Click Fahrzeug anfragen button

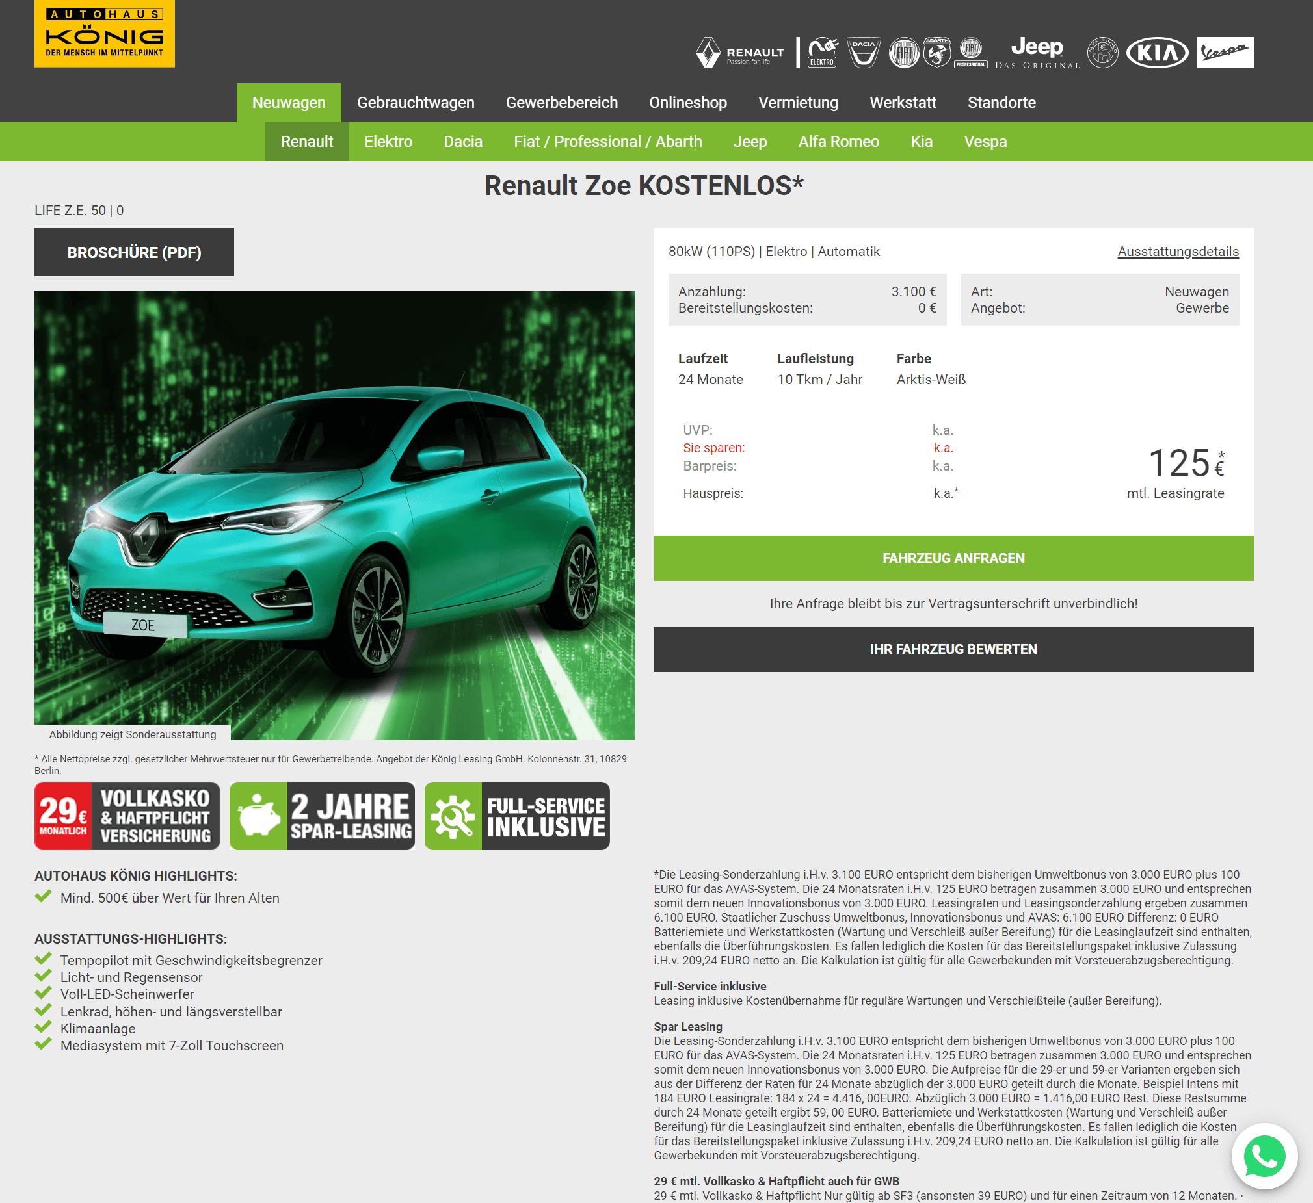(x=953, y=558)
